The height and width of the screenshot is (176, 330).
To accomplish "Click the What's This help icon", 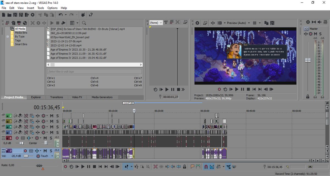I will click(x=90, y=15).
